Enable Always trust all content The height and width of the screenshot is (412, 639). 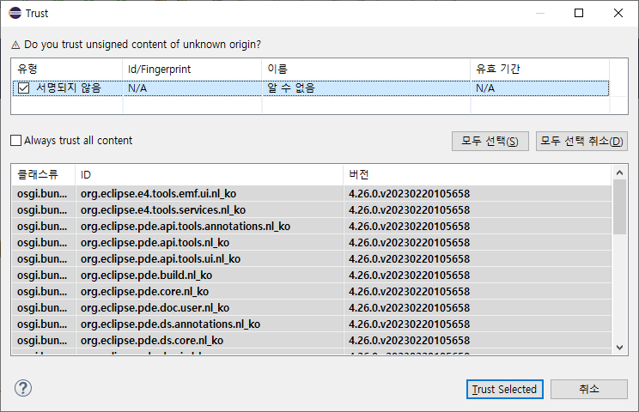pos(16,141)
